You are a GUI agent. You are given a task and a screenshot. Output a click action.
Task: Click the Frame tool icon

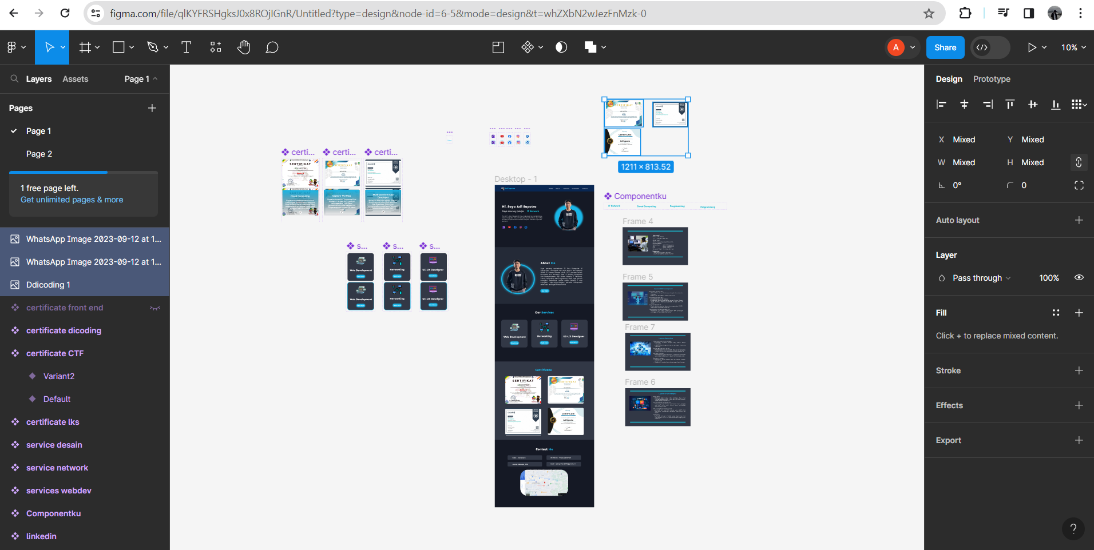tap(85, 47)
